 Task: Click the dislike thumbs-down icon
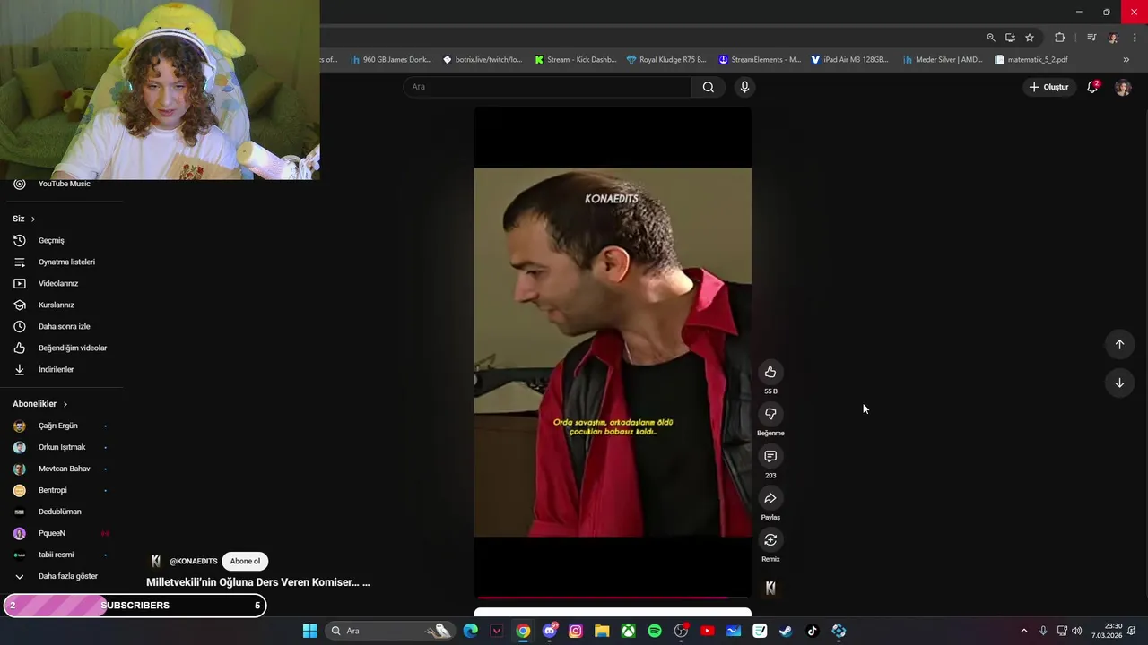pos(770,414)
